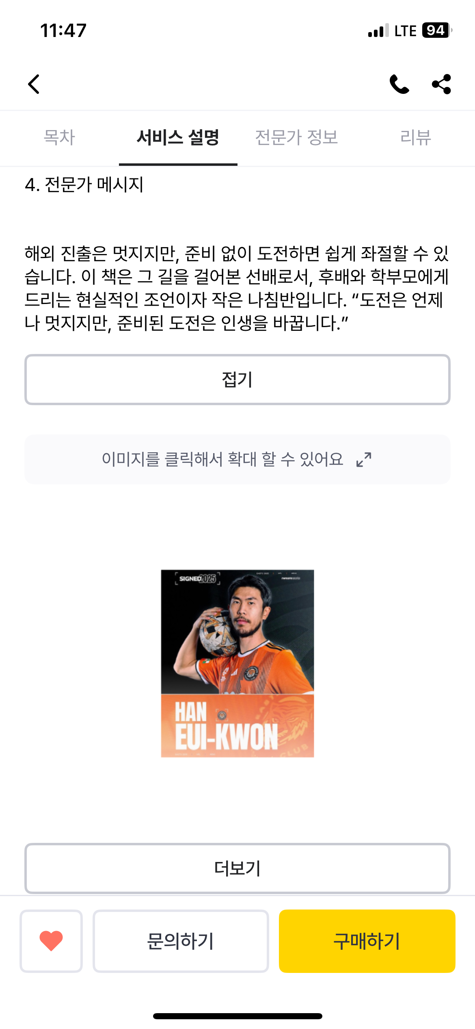The image size is (475, 1029).
Task: Click the 문의하기 inquiry button
Action: pos(181,941)
